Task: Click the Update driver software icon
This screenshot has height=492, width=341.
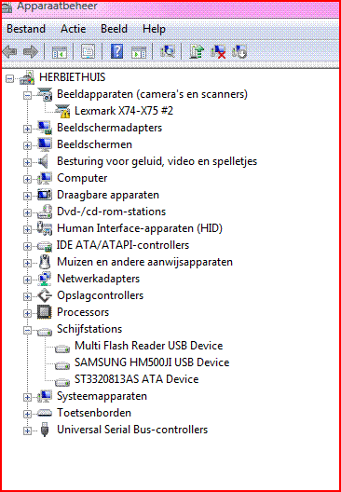Action: [197, 51]
